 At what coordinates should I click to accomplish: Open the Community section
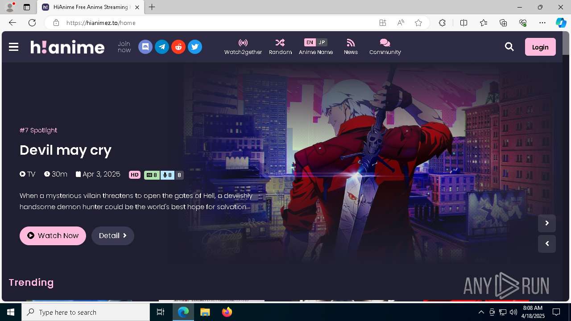(385, 47)
